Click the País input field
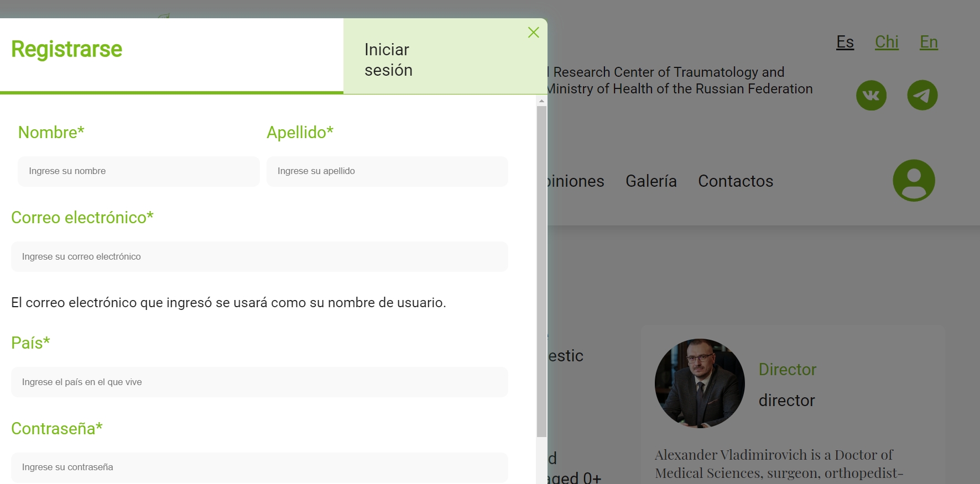 point(259,382)
